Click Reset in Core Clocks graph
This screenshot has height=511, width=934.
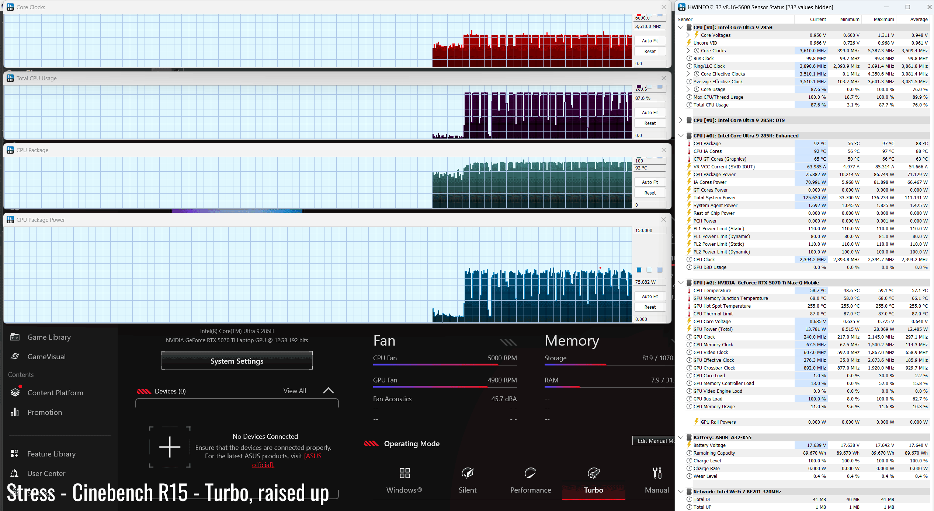click(x=650, y=51)
